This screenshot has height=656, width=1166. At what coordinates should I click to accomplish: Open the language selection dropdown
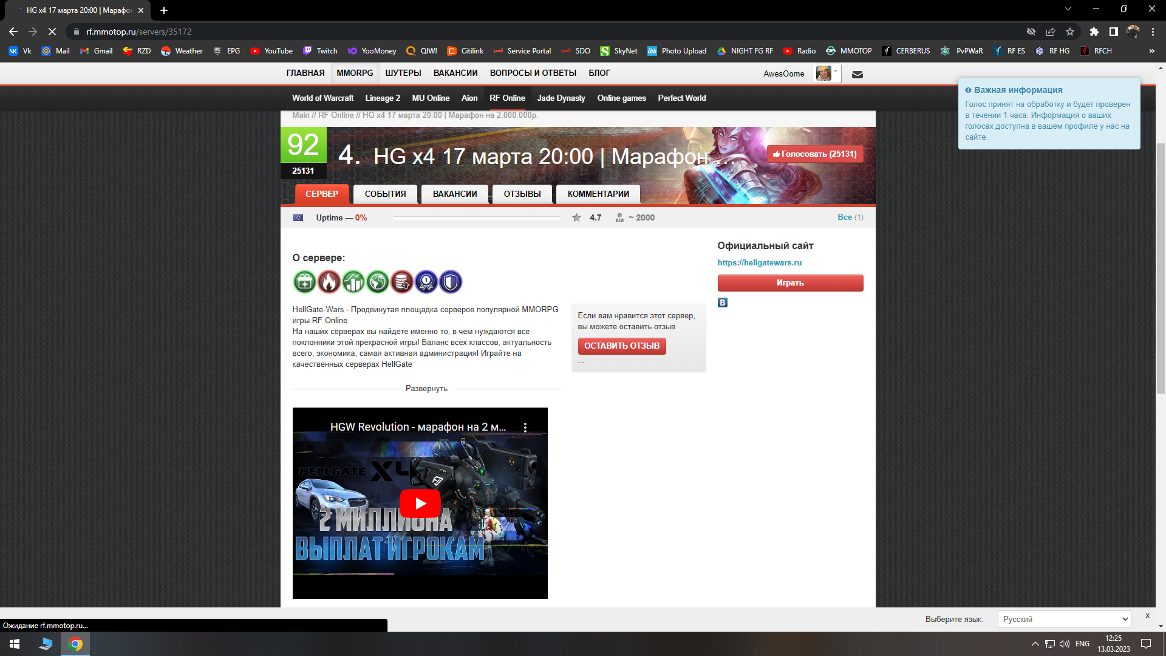tap(1064, 619)
